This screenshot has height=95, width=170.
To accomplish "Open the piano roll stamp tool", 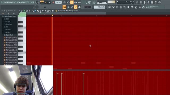I will click(27, 11).
